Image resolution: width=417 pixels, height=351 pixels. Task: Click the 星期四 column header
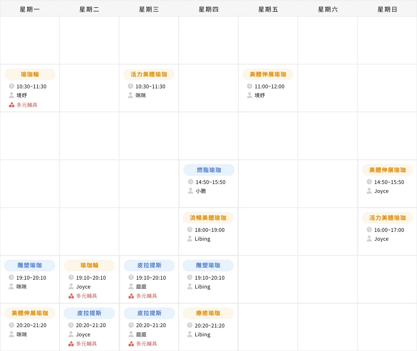coord(208,9)
